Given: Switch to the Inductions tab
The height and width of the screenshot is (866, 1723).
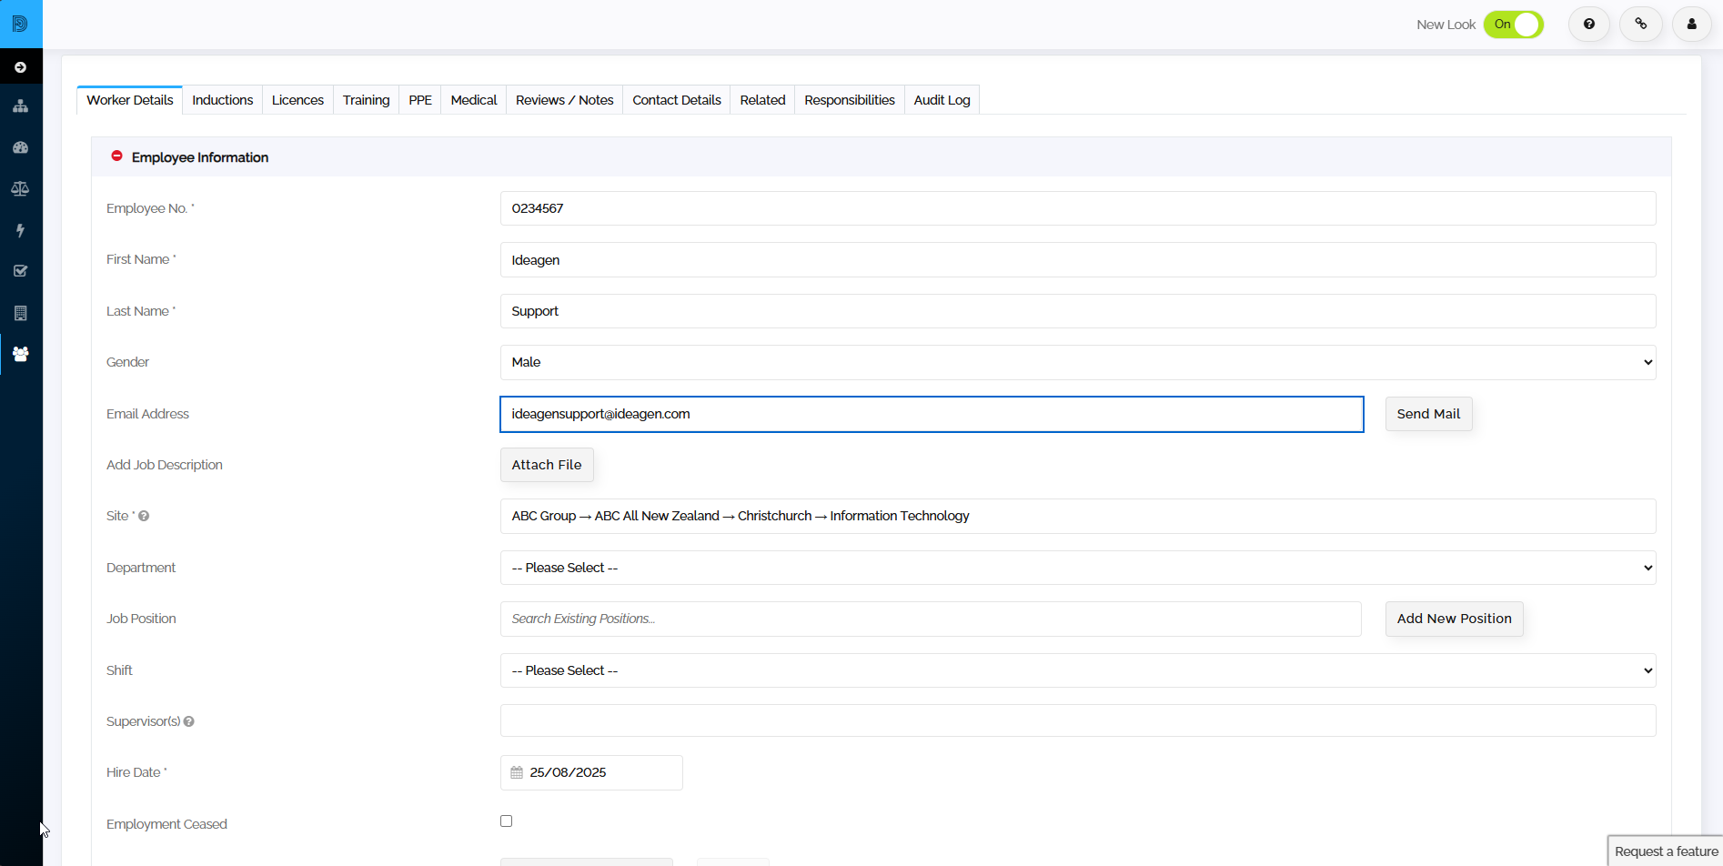Looking at the screenshot, I should (x=223, y=100).
